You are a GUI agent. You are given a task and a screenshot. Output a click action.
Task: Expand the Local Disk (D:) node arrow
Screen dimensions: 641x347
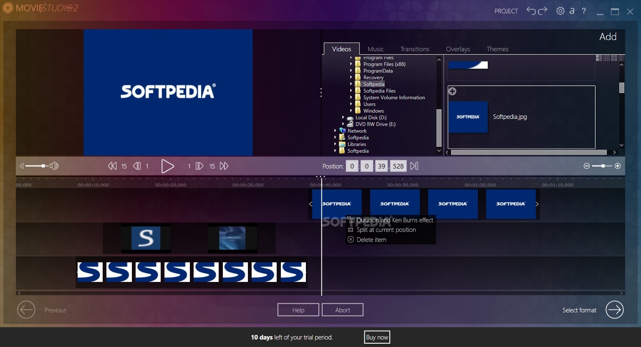pyautogui.click(x=343, y=118)
